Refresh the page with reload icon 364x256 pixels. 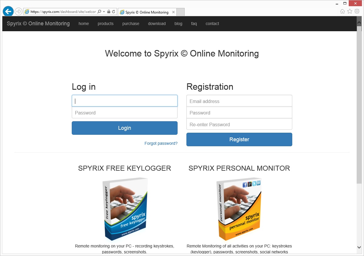click(113, 12)
